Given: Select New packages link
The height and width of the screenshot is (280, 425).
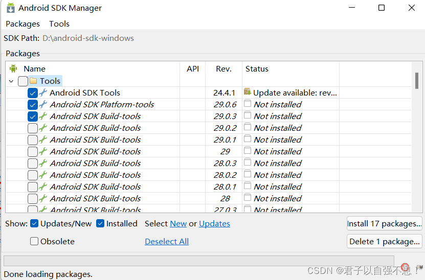Looking at the screenshot, I should click(x=178, y=224).
